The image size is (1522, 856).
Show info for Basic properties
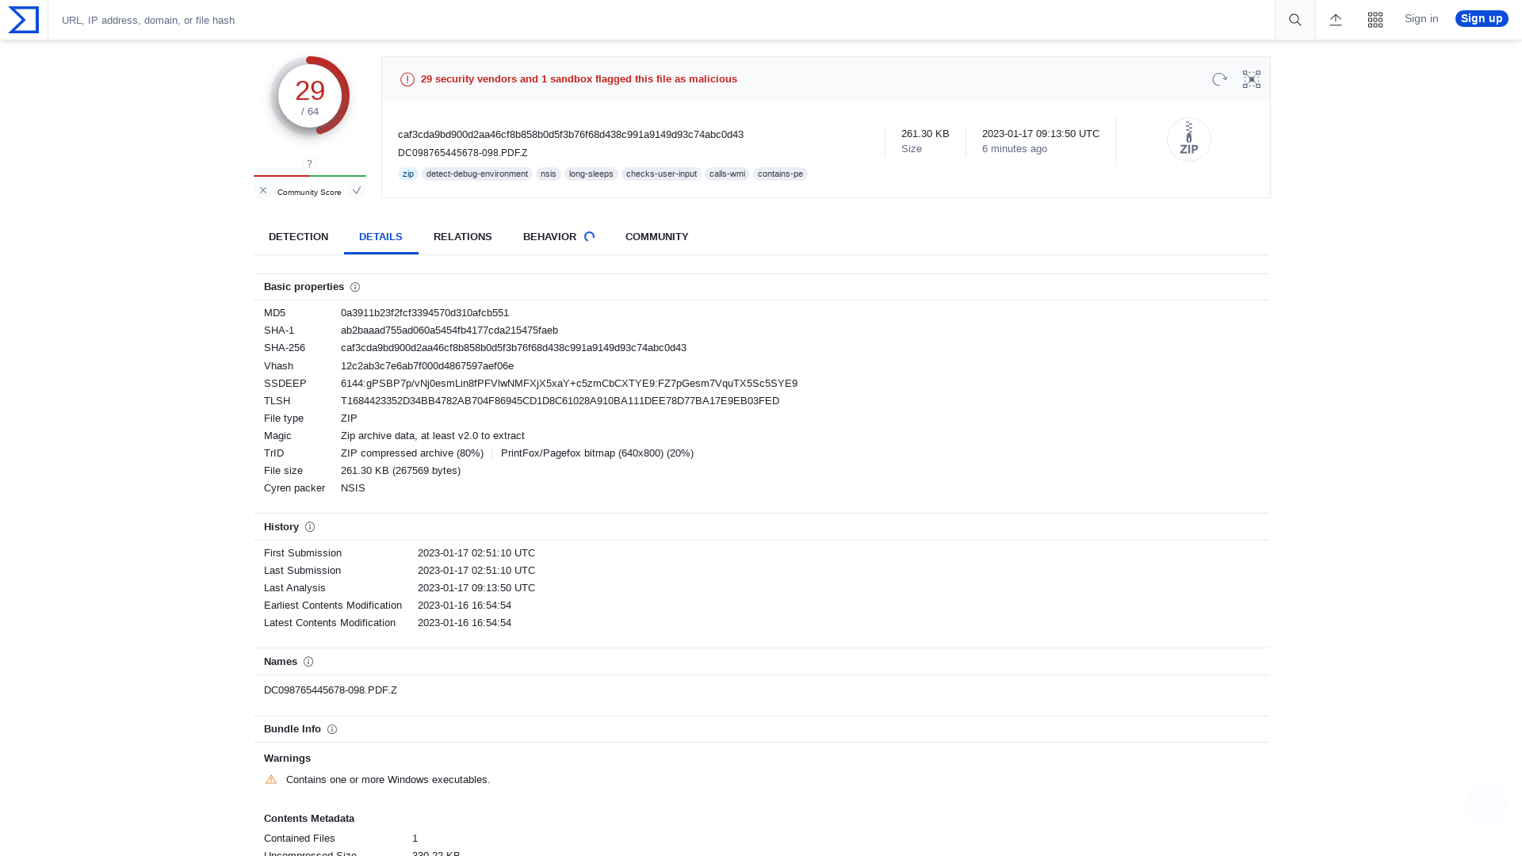tap(355, 287)
